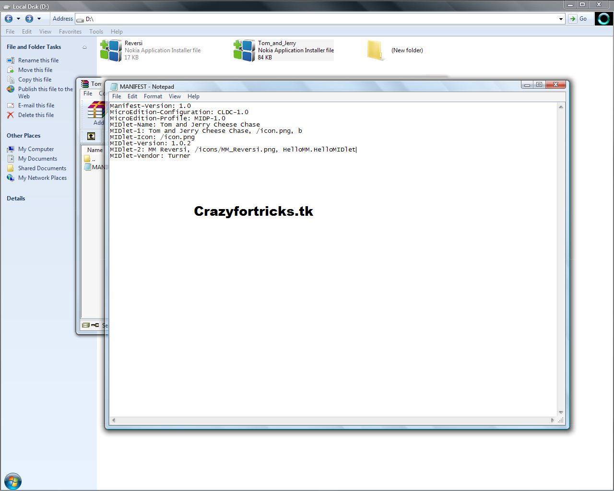Open Notepad View menu
This screenshot has height=491, width=614.
(175, 96)
